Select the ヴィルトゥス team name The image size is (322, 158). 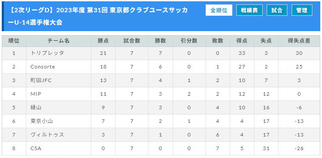(x=47, y=135)
